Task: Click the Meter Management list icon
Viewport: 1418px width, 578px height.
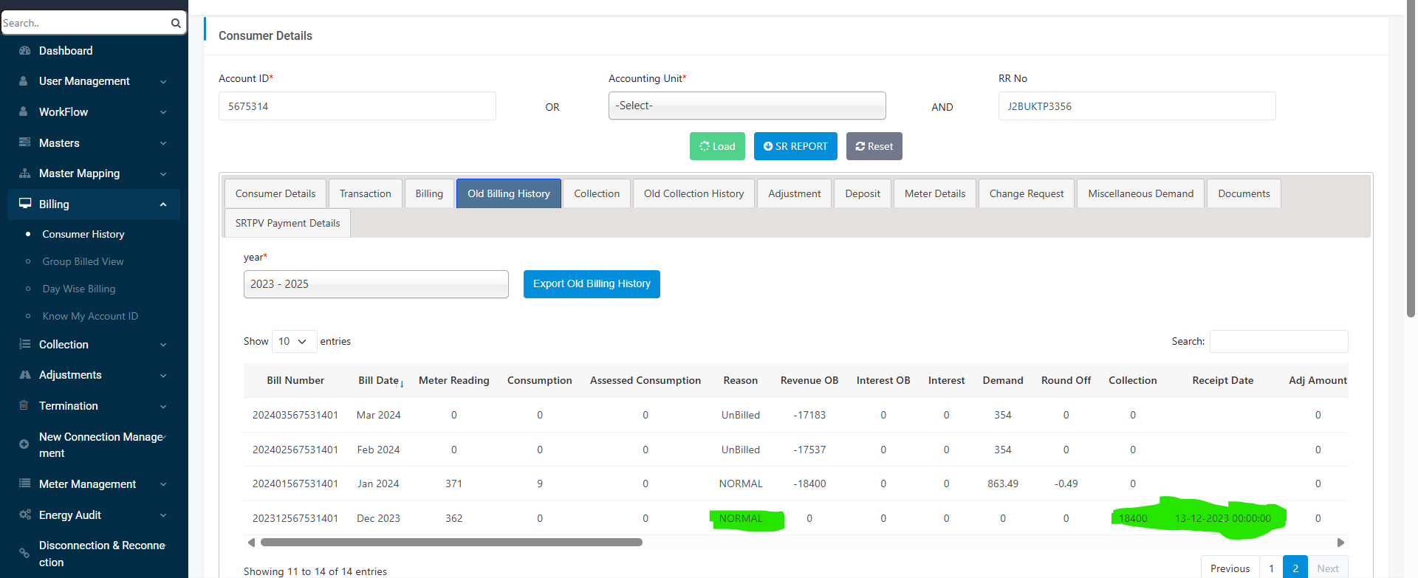Action: pyautogui.click(x=24, y=484)
